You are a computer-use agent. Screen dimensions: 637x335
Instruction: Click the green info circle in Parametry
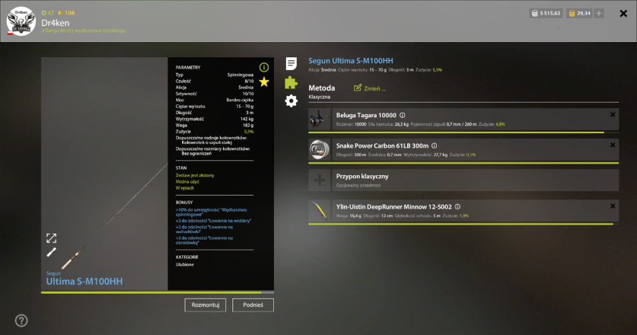click(264, 68)
